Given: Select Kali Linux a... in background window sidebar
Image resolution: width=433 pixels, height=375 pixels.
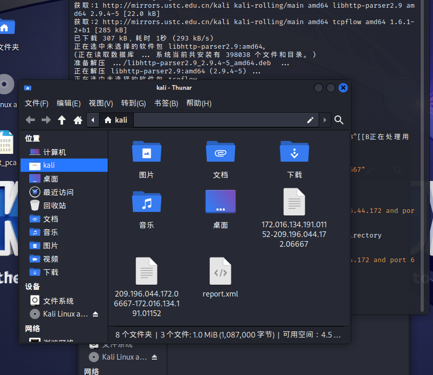Looking at the screenshot, I should point(118,357).
